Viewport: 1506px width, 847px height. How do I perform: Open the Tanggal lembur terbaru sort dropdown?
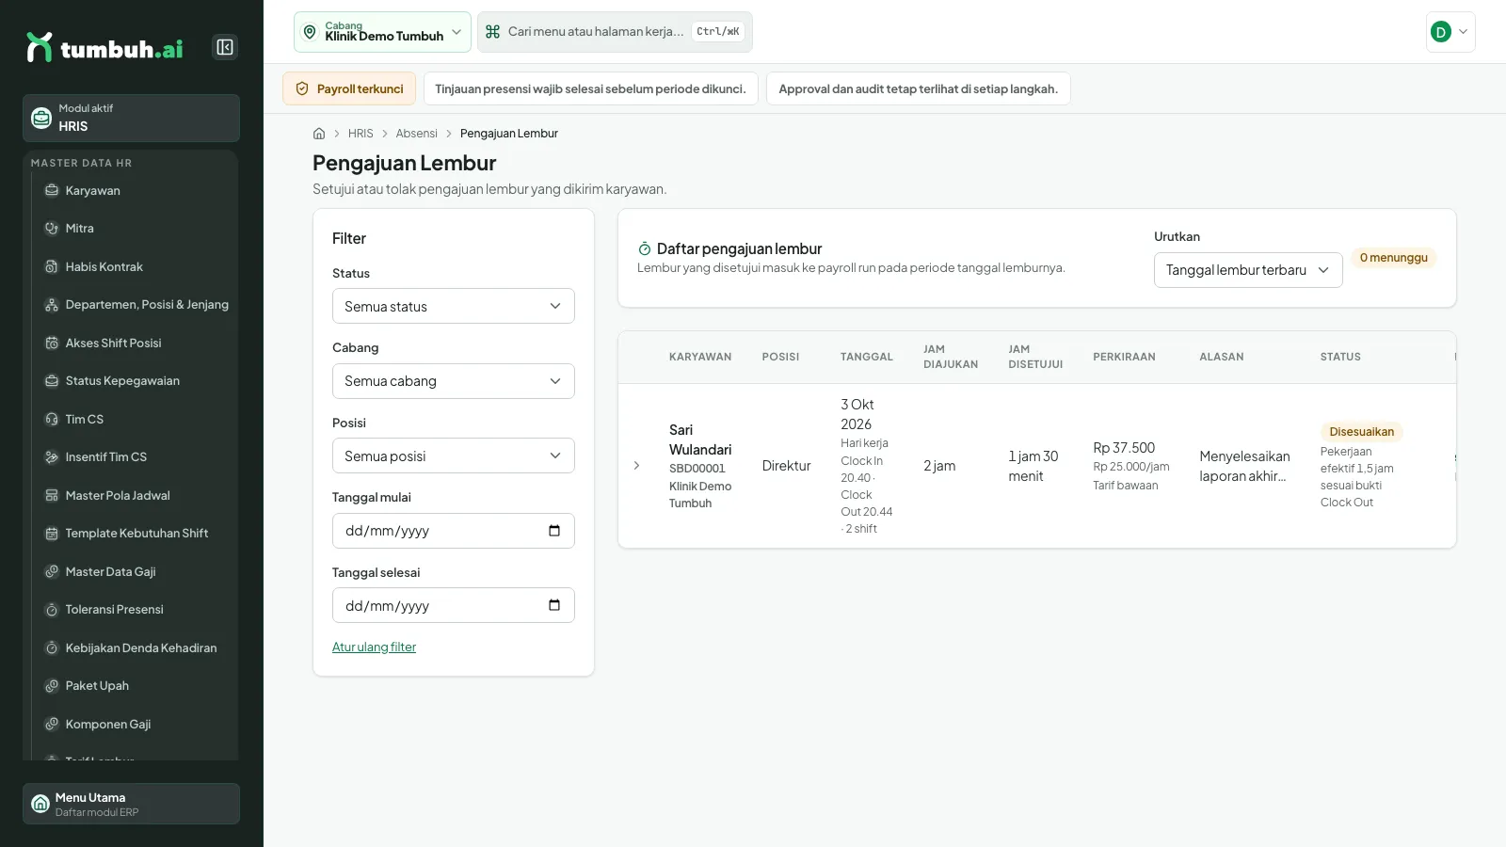point(1248,270)
